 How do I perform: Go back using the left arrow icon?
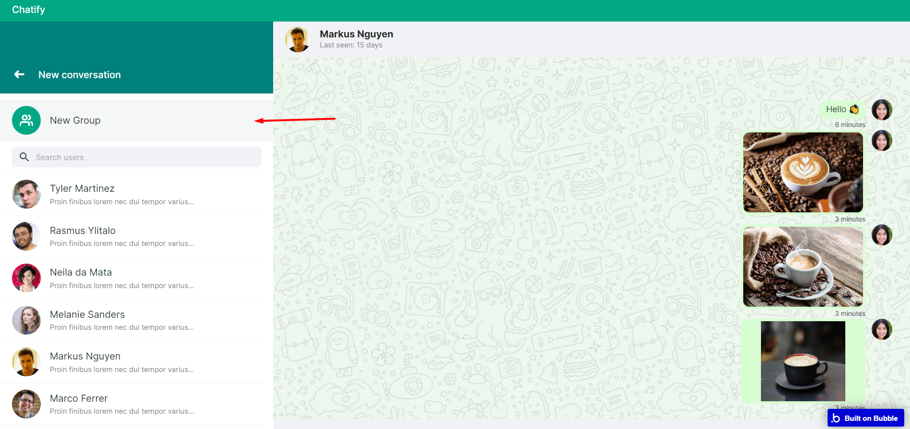(19, 74)
